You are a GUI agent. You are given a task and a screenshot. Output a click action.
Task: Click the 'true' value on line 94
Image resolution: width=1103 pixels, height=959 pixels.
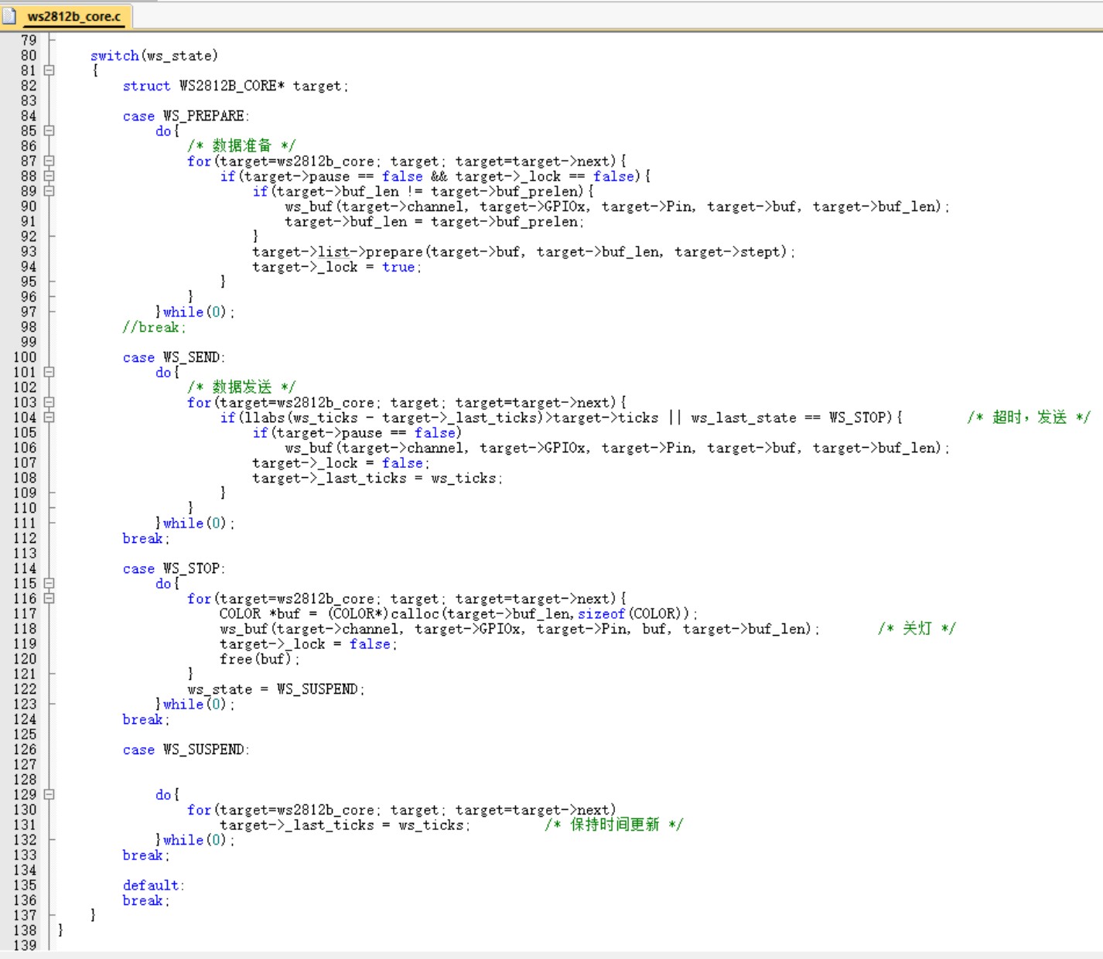398,267
